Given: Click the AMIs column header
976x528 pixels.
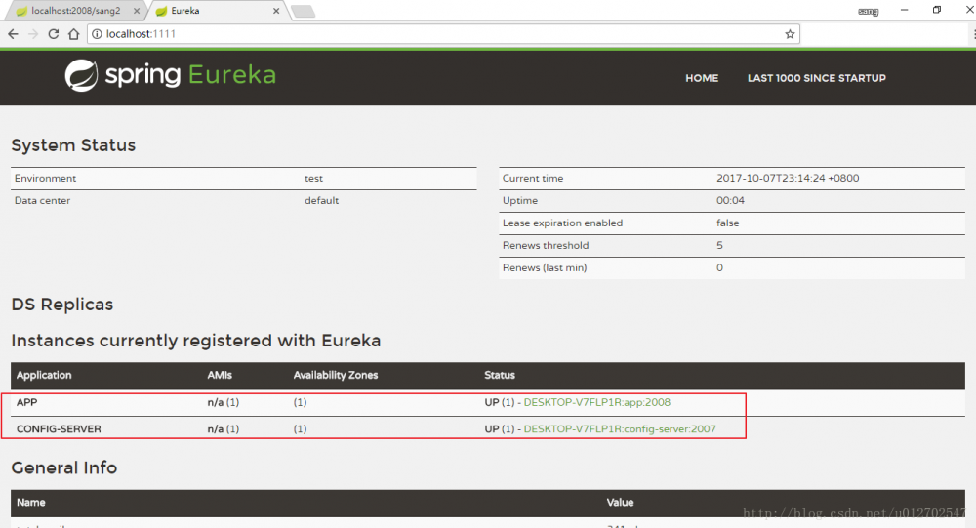Looking at the screenshot, I should tap(219, 375).
